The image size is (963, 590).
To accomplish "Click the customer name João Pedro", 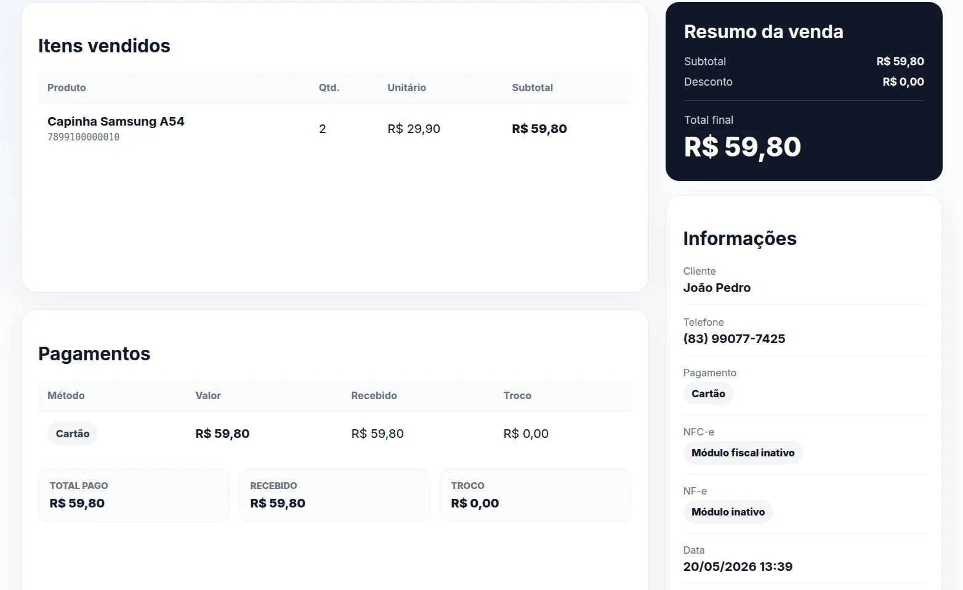I will [x=717, y=288].
